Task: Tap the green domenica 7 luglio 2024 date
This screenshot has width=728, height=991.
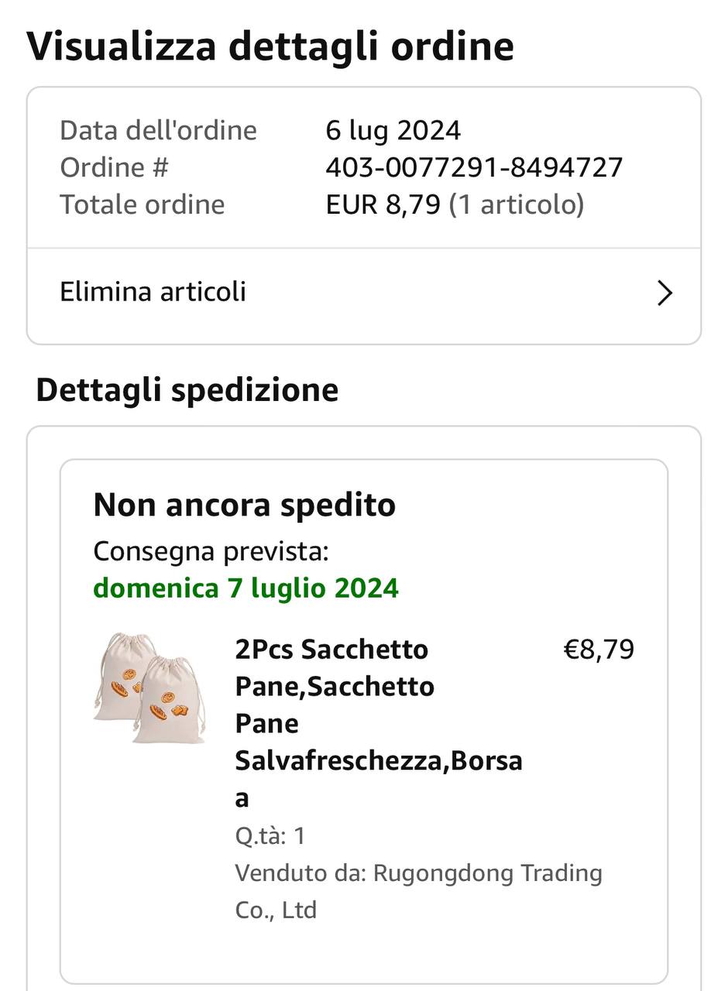Action: click(x=246, y=588)
